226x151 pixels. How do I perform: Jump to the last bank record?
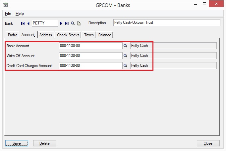[x=67, y=23]
